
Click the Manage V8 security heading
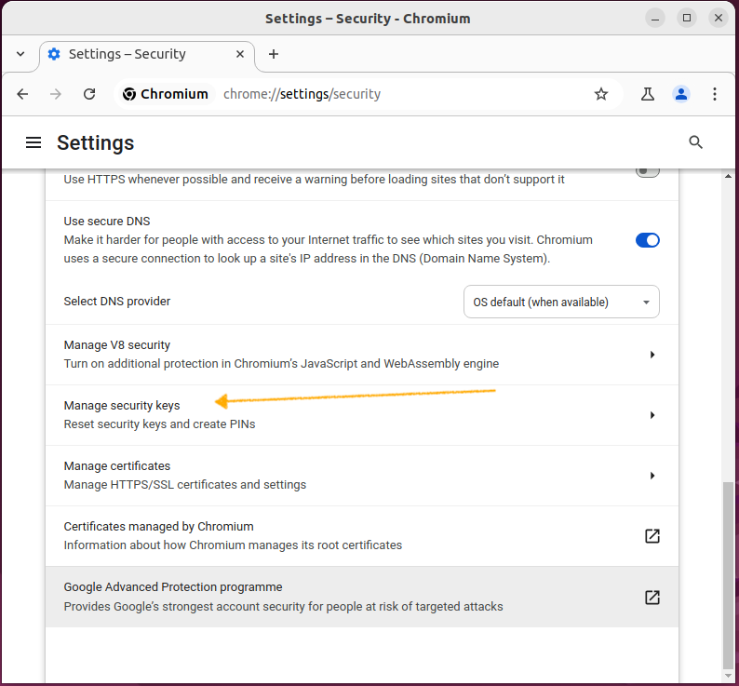click(117, 345)
